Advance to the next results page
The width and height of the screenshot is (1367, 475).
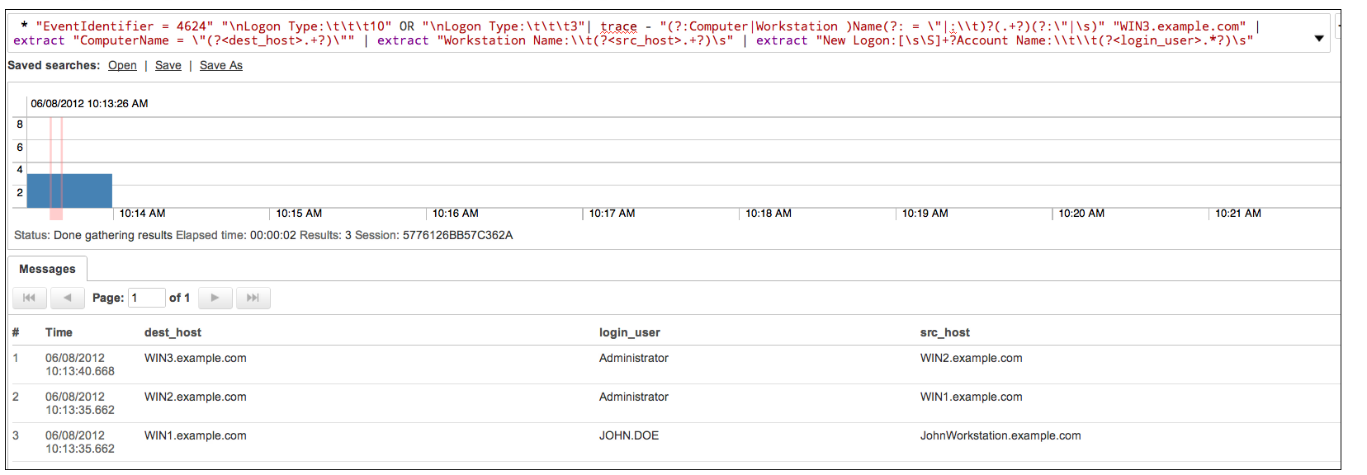tap(215, 298)
